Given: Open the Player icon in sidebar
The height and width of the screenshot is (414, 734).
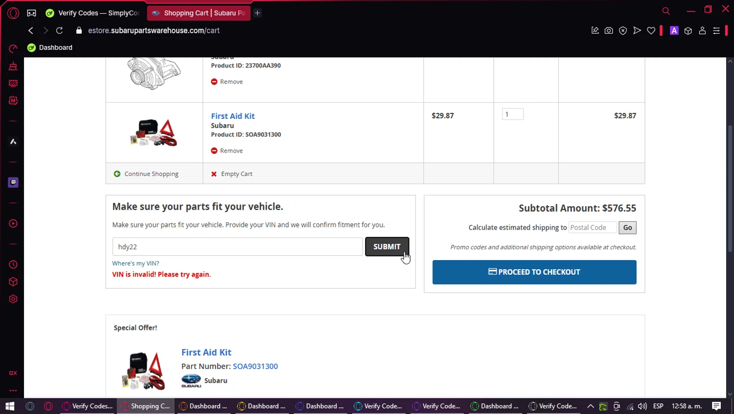Looking at the screenshot, I should (13, 223).
